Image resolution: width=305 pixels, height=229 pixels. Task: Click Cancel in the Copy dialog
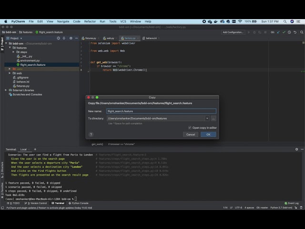[191, 135]
